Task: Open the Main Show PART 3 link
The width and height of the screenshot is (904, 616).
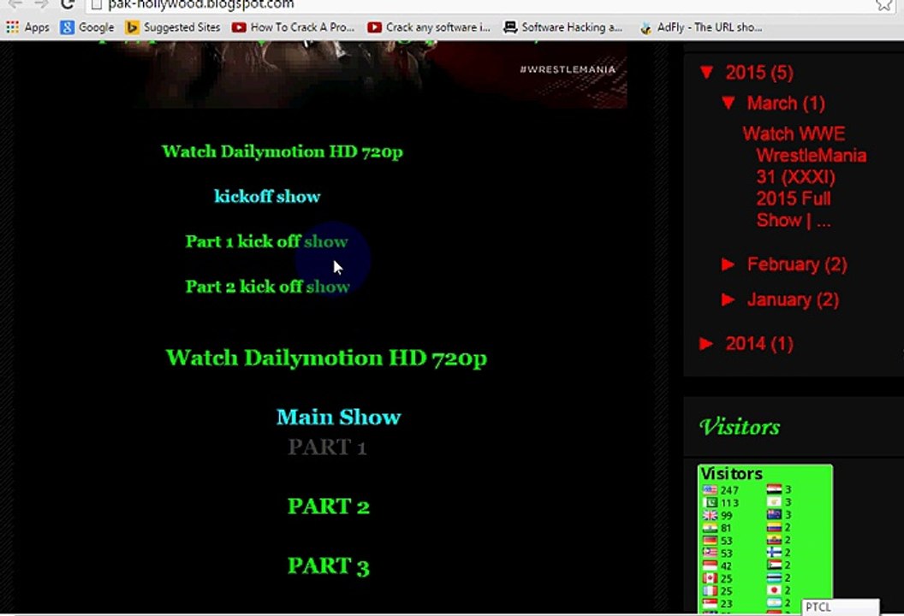Action: click(329, 566)
